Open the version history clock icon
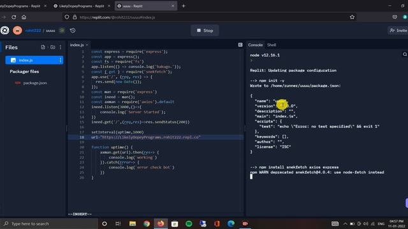408x229 pixels. (73, 31)
